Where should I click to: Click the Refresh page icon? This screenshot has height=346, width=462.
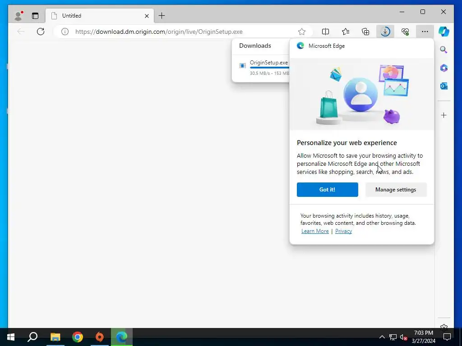pyautogui.click(x=41, y=32)
